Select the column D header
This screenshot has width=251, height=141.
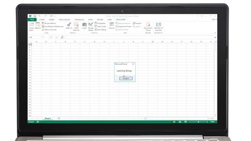click(x=65, y=42)
